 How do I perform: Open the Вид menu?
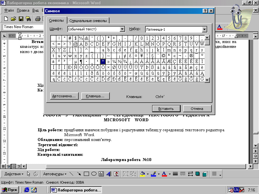35,10
